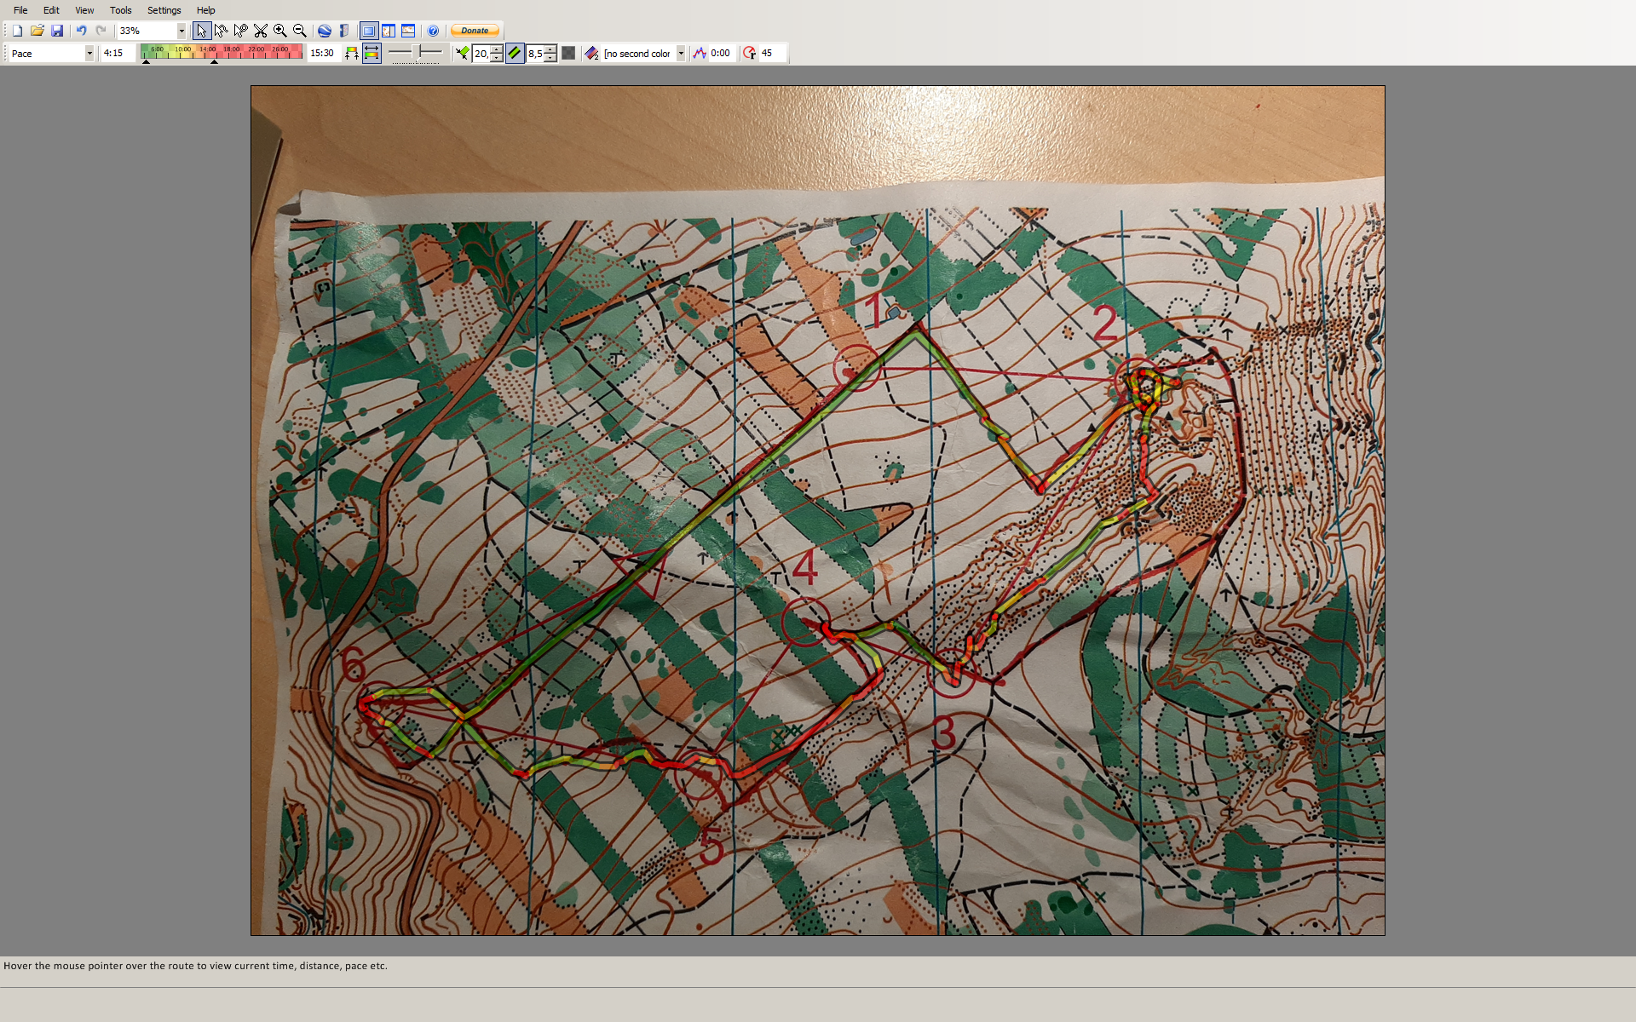Create a new document
Image resolution: width=1636 pixels, height=1022 pixels.
[x=17, y=31]
